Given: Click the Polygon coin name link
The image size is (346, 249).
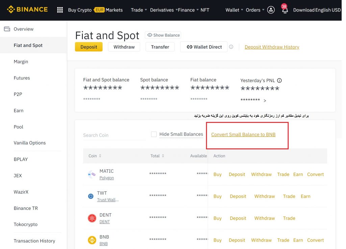Looking at the screenshot, I should [106, 178].
